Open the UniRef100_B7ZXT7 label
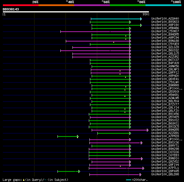The height and width of the screenshot is (182, 184). coord(165,105)
